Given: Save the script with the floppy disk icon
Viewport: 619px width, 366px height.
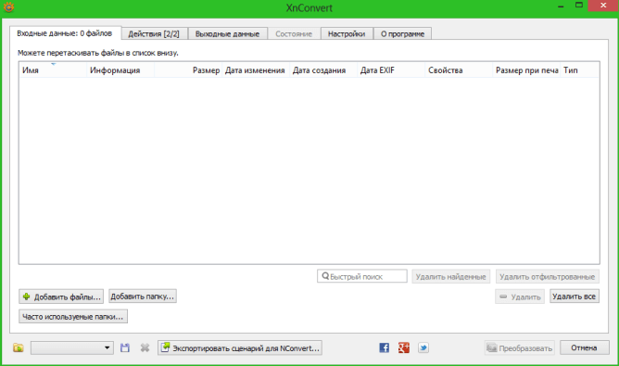Looking at the screenshot, I should [x=125, y=347].
